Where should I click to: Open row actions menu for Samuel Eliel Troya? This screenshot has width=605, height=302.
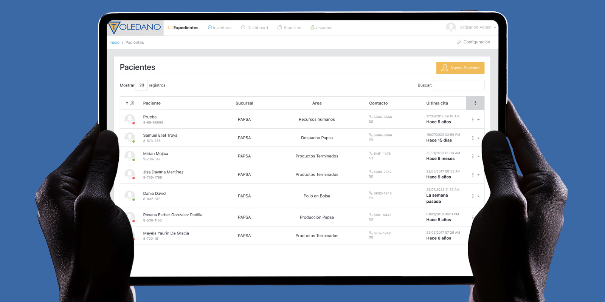click(x=475, y=138)
